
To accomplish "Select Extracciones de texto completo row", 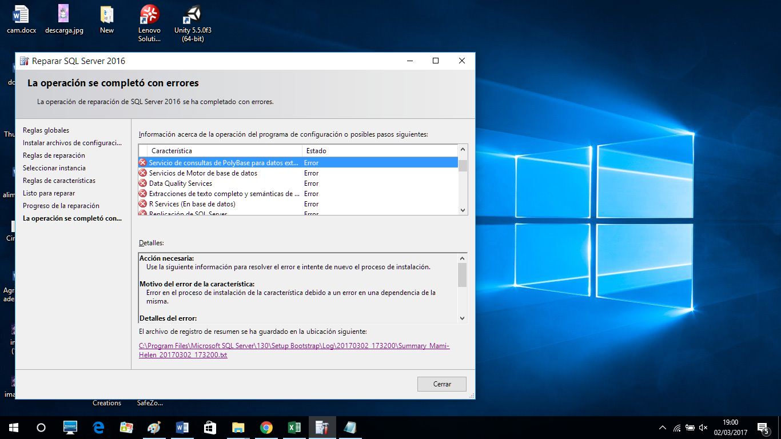I will coord(298,194).
